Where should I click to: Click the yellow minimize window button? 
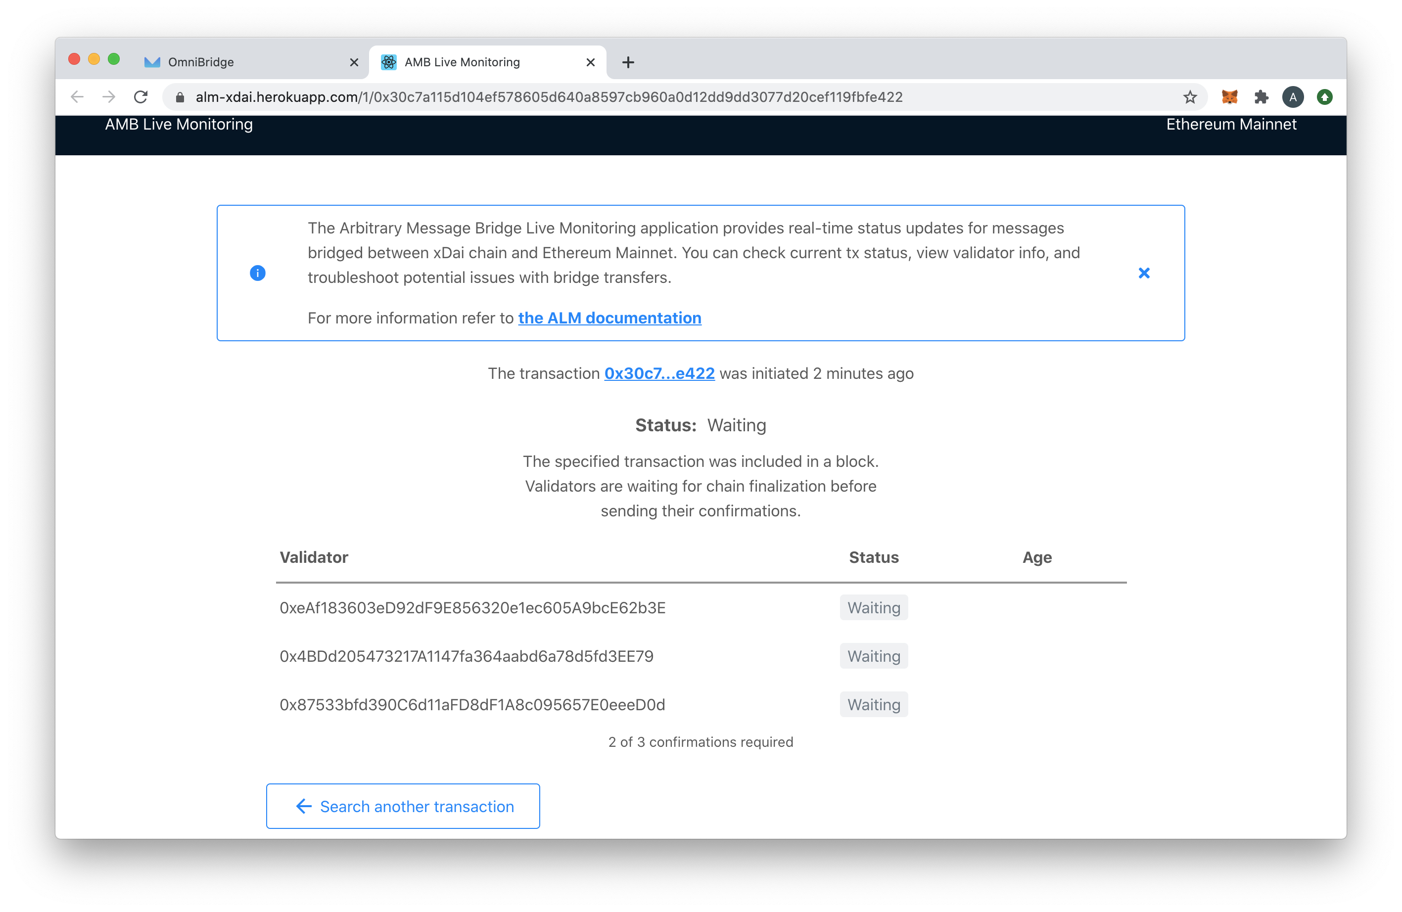coord(94,59)
